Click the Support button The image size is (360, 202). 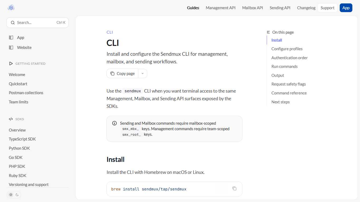(x=328, y=8)
